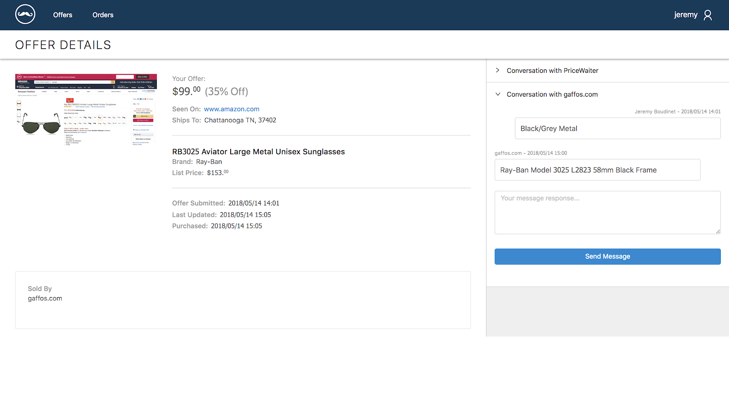
Task: Click the Conversation with gaffos.com label
Action: pyautogui.click(x=552, y=94)
